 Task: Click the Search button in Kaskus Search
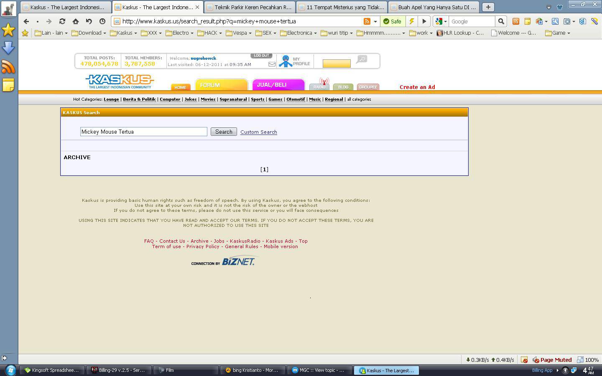[224, 132]
